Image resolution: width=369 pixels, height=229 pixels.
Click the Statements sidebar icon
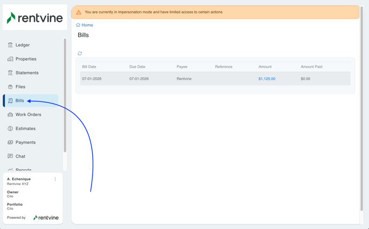pos(10,73)
